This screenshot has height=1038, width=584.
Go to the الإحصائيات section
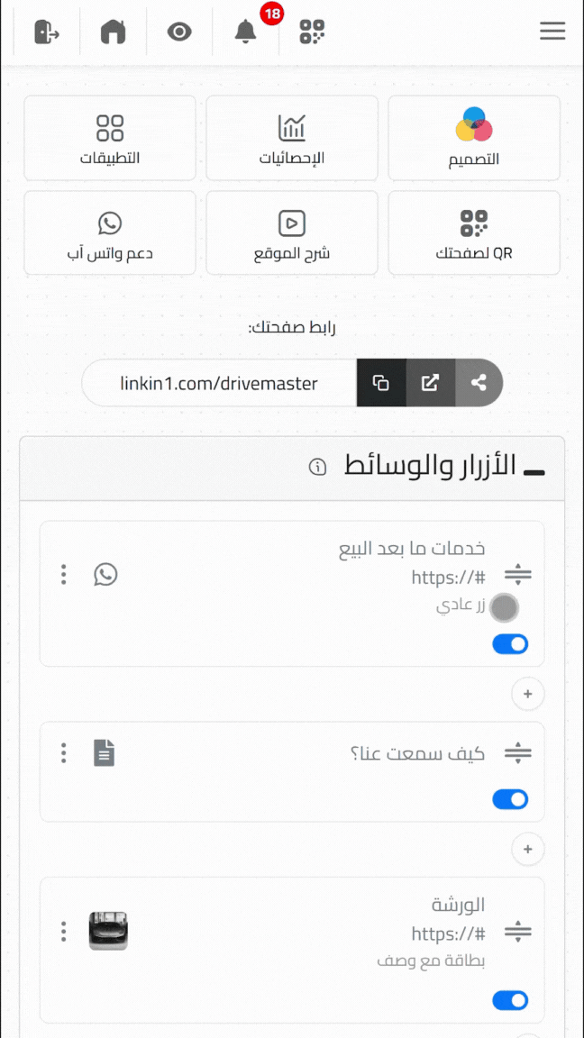coord(291,138)
